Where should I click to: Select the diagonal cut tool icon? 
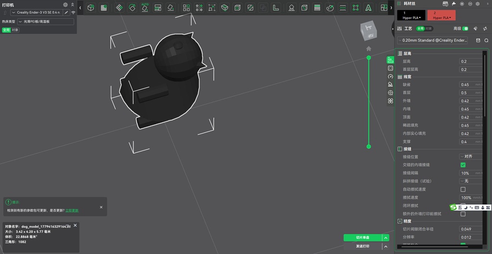click(x=250, y=8)
